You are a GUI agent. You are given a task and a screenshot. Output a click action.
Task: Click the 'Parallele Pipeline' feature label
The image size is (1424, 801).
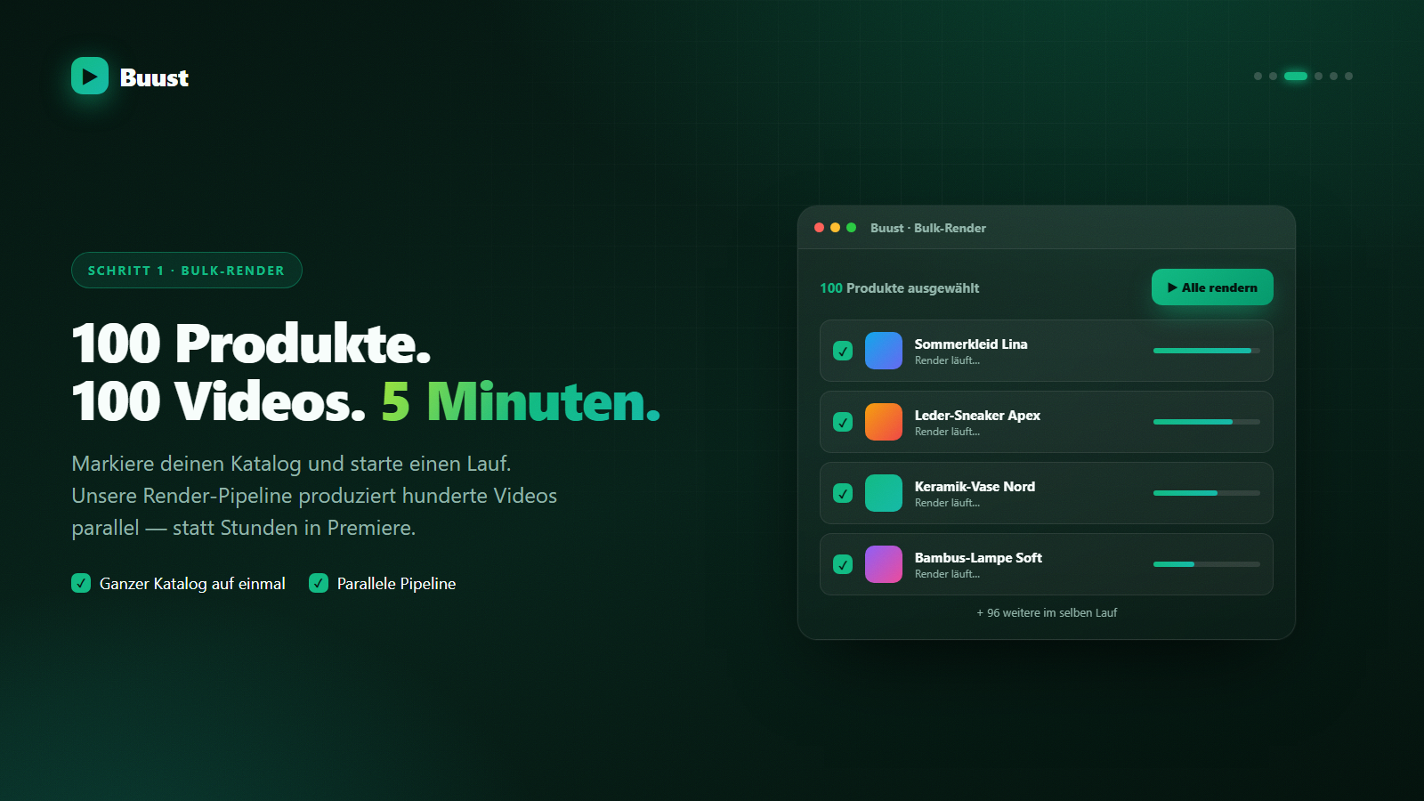tap(396, 584)
